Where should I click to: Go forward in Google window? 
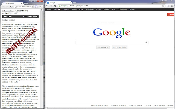51,6
